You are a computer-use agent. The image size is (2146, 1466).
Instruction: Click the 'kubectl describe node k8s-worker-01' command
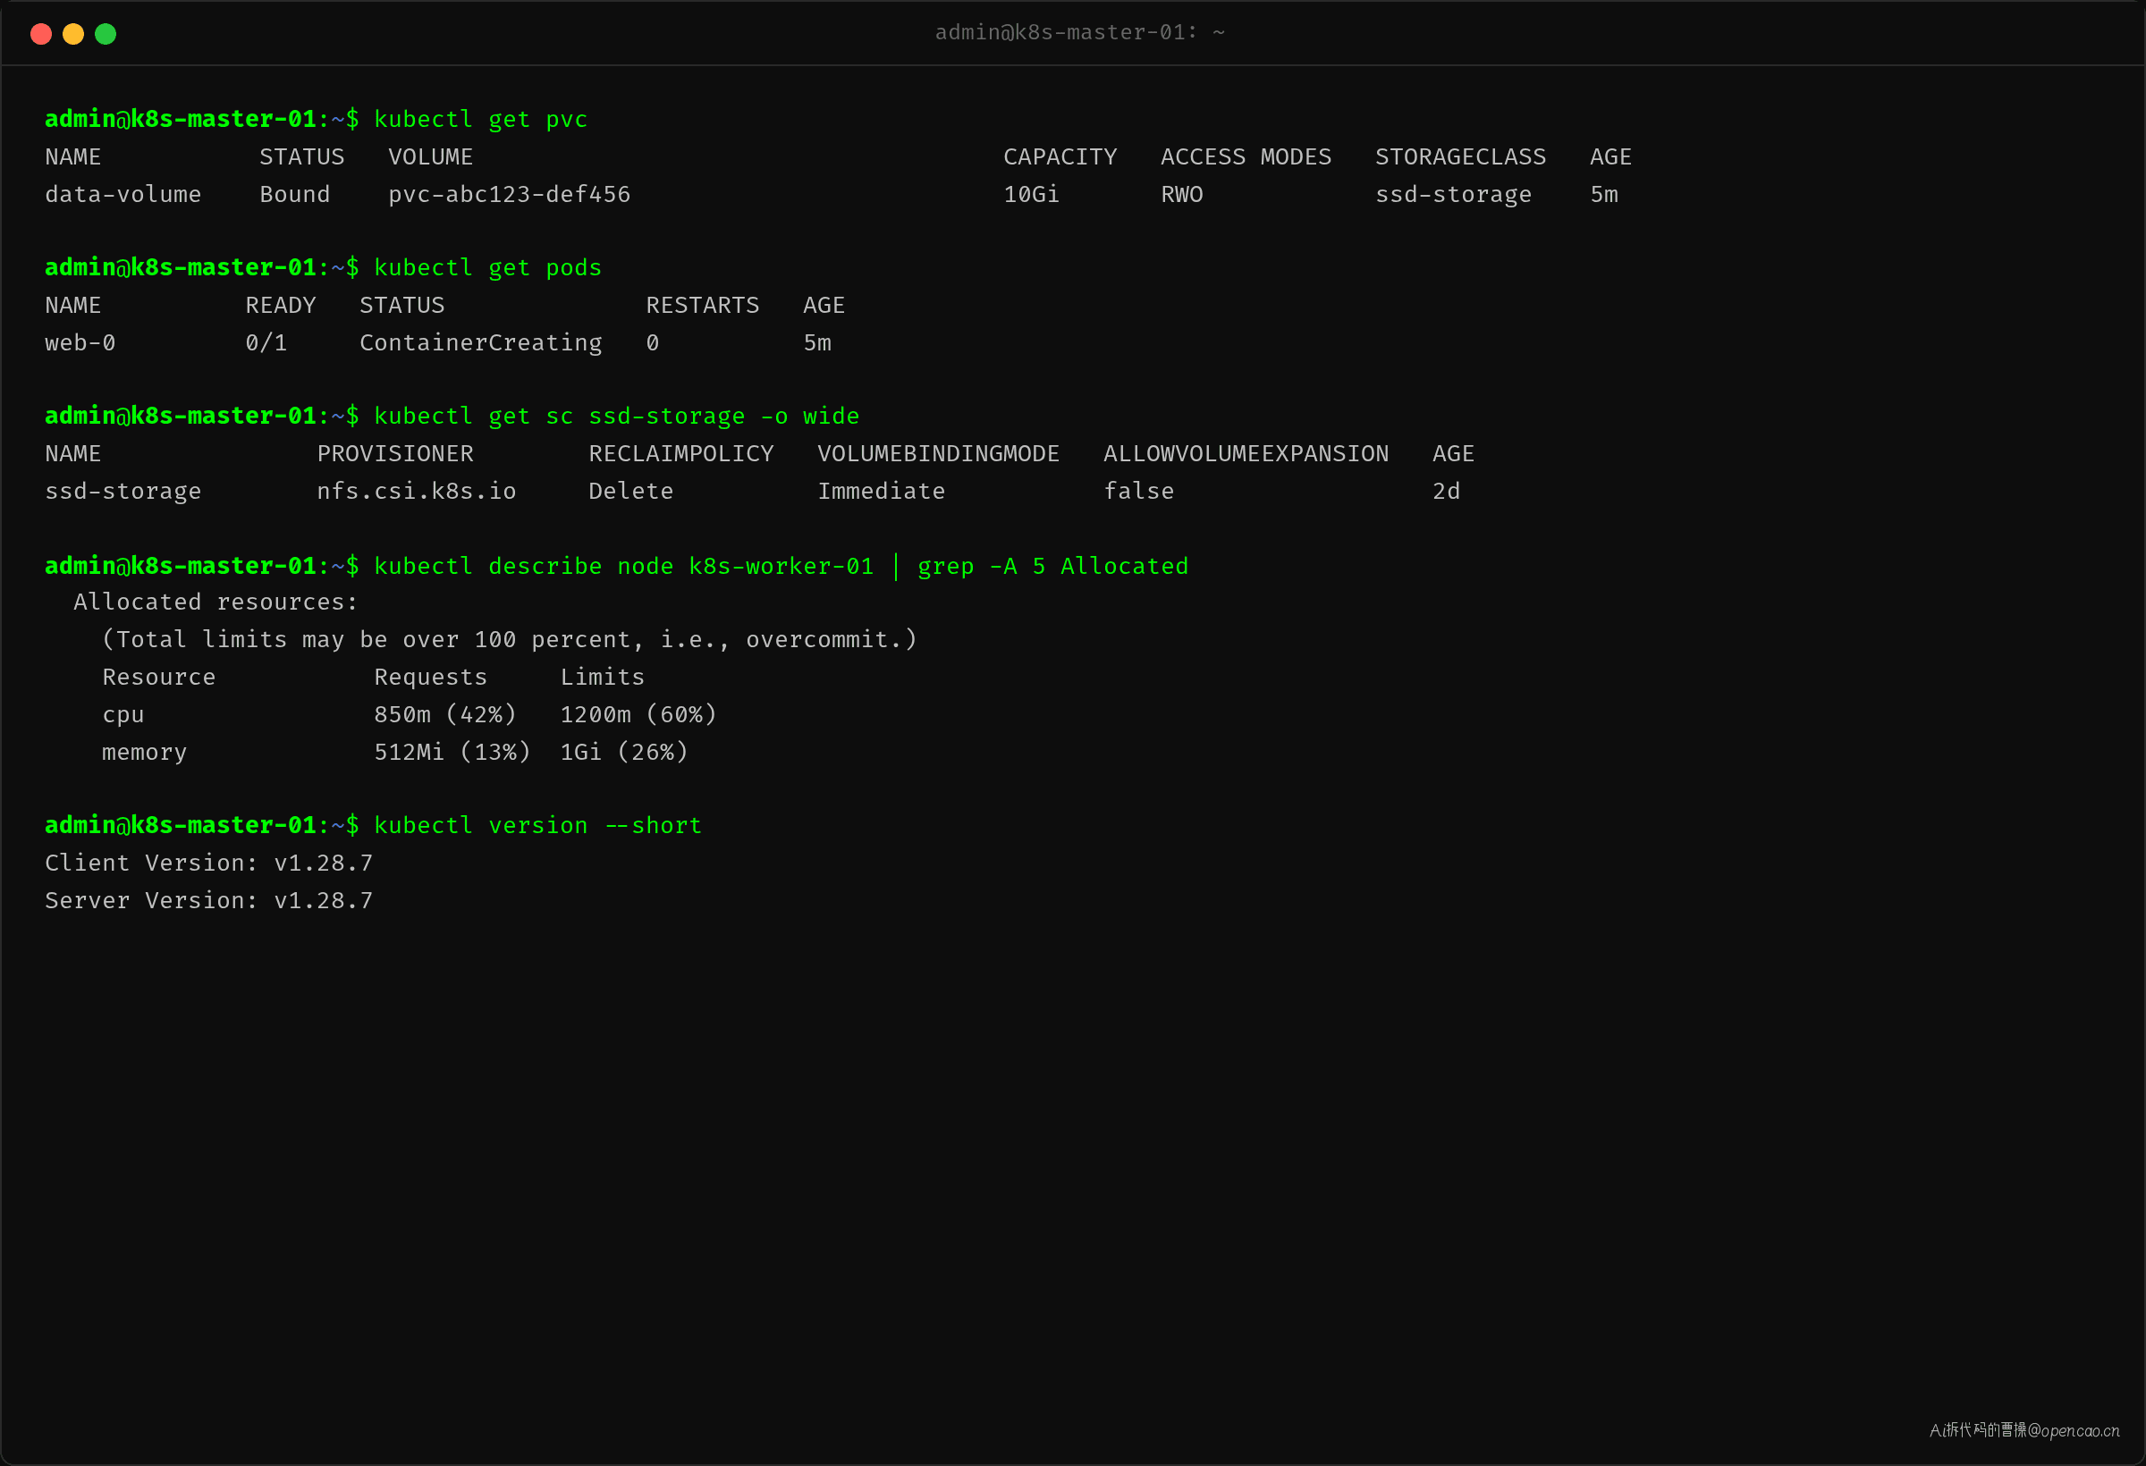pos(623,566)
